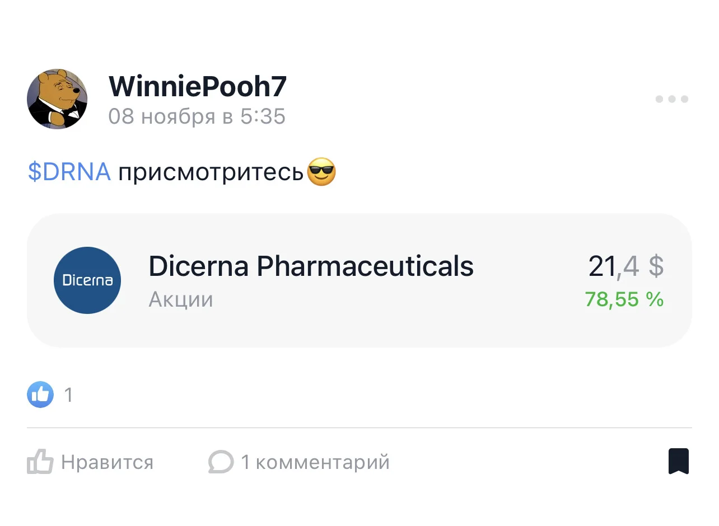Tap the Нравится label
The image size is (719, 526).
107,462
